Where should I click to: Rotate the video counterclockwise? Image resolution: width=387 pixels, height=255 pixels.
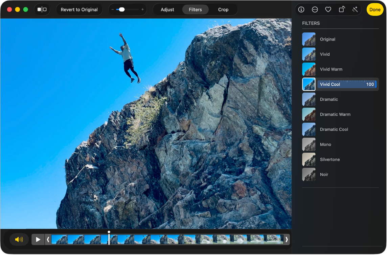[x=341, y=9]
